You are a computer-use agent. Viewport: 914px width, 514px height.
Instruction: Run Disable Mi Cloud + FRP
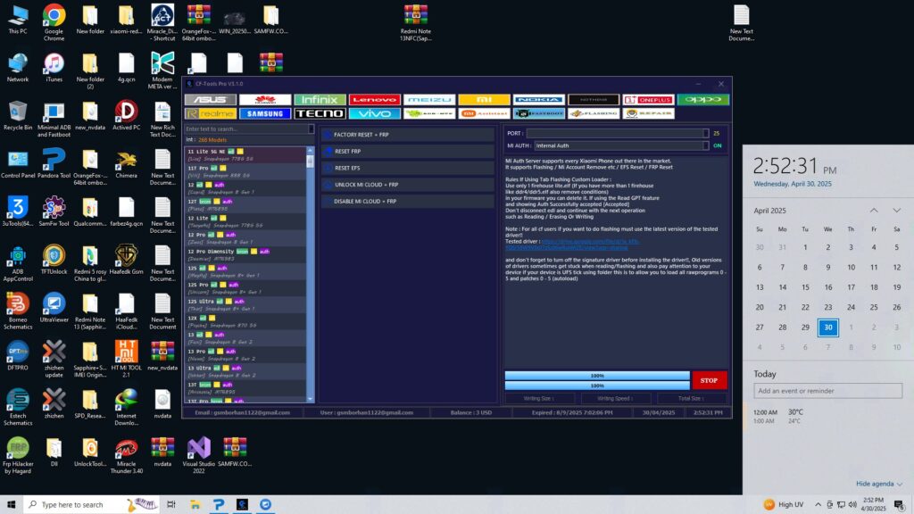[x=407, y=201]
